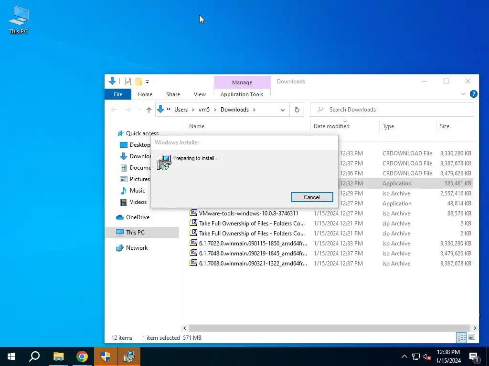Sort by Size column header
489x366 pixels.
pos(445,126)
